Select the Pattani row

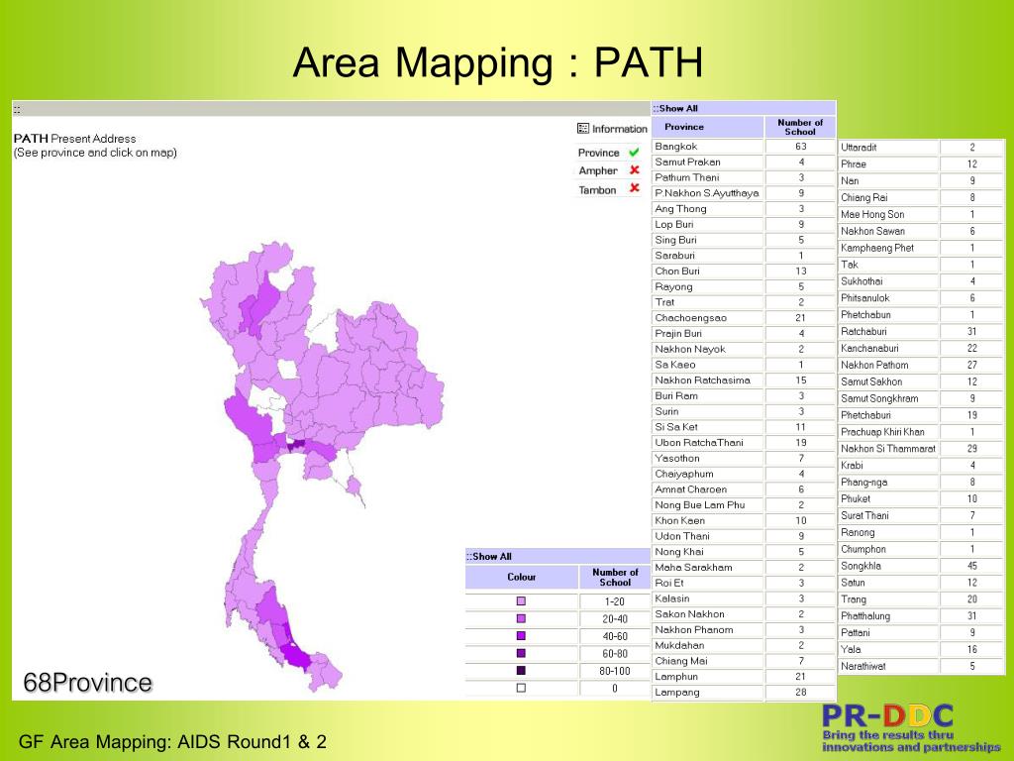tap(921, 633)
